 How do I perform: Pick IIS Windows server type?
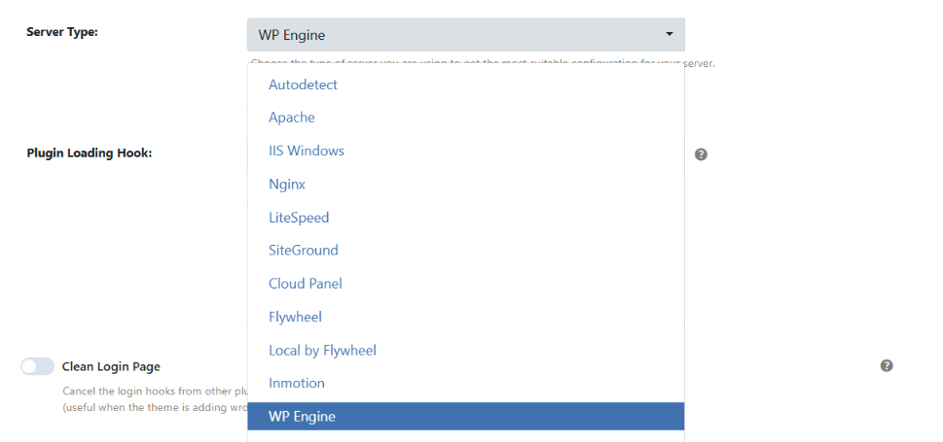tap(465, 151)
